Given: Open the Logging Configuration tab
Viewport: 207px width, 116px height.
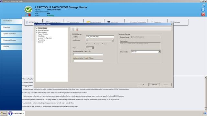Looking at the screenshot, I should click(x=136, y=21).
